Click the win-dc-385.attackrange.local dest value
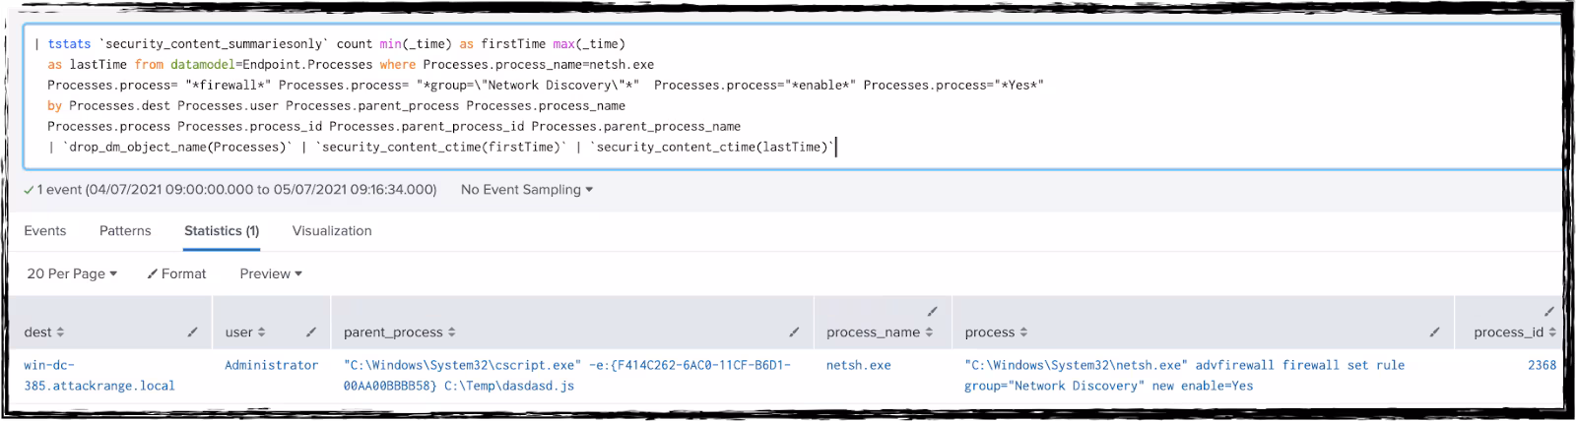 (x=99, y=375)
